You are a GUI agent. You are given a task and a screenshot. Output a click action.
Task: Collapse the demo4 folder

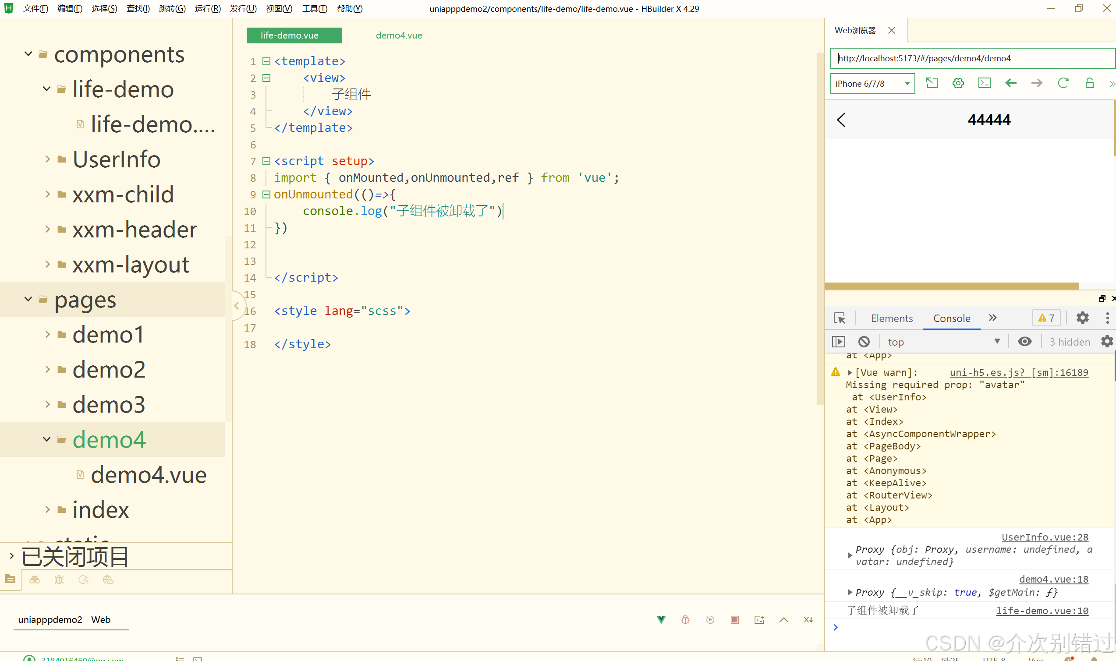[47, 439]
